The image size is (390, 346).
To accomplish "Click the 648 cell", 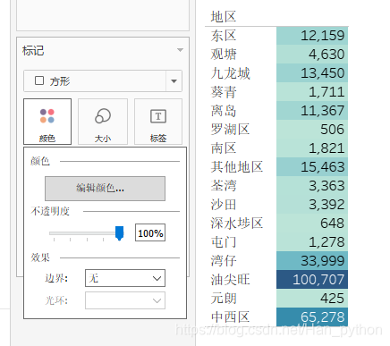I will pos(312,224).
